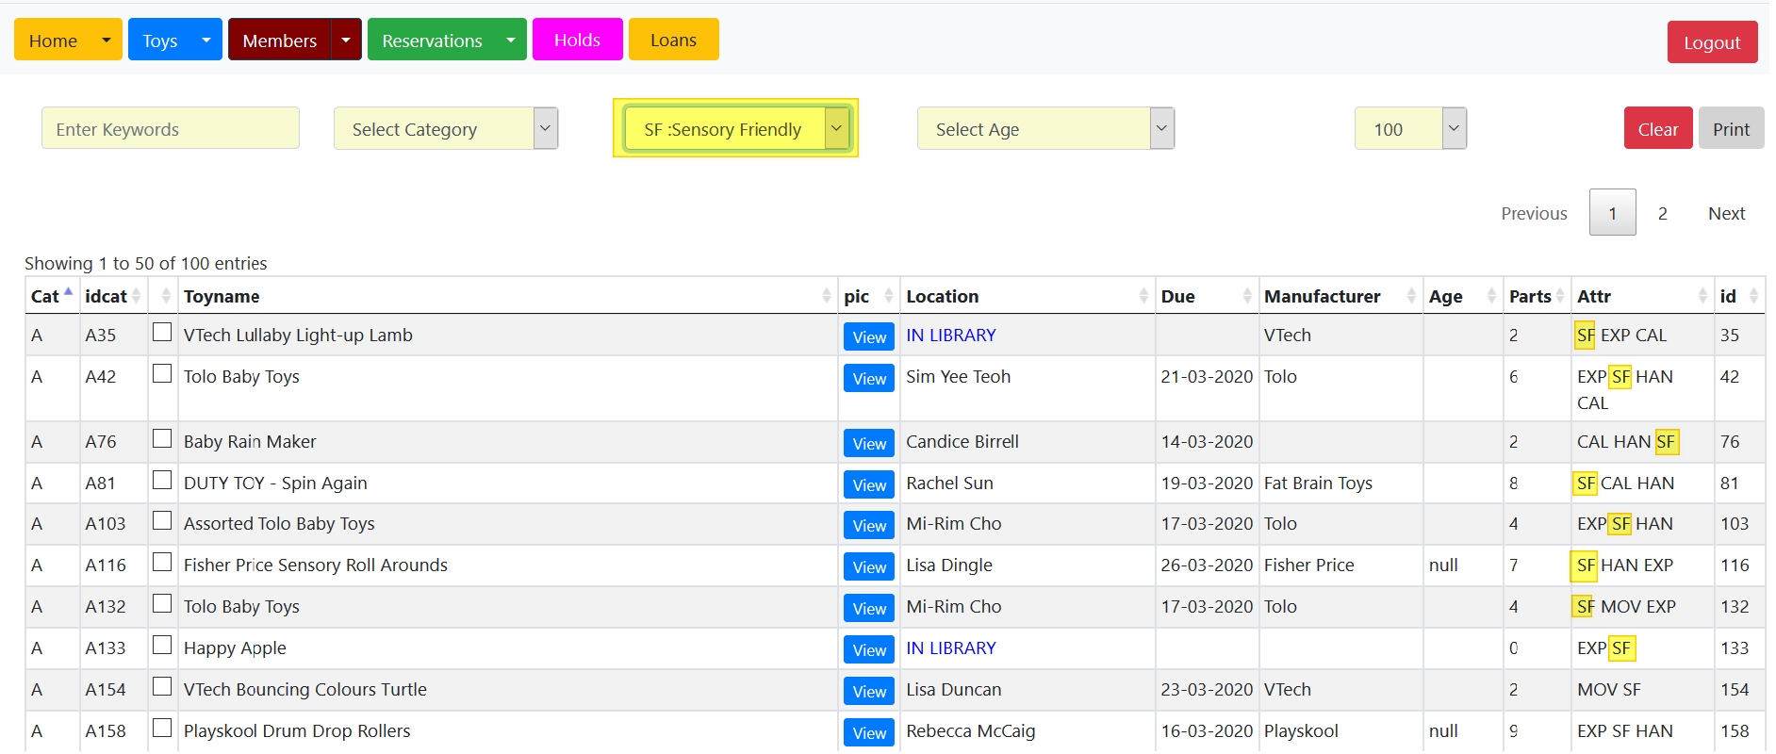Sort by Due date sort arrows

(x=1246, y=296)
